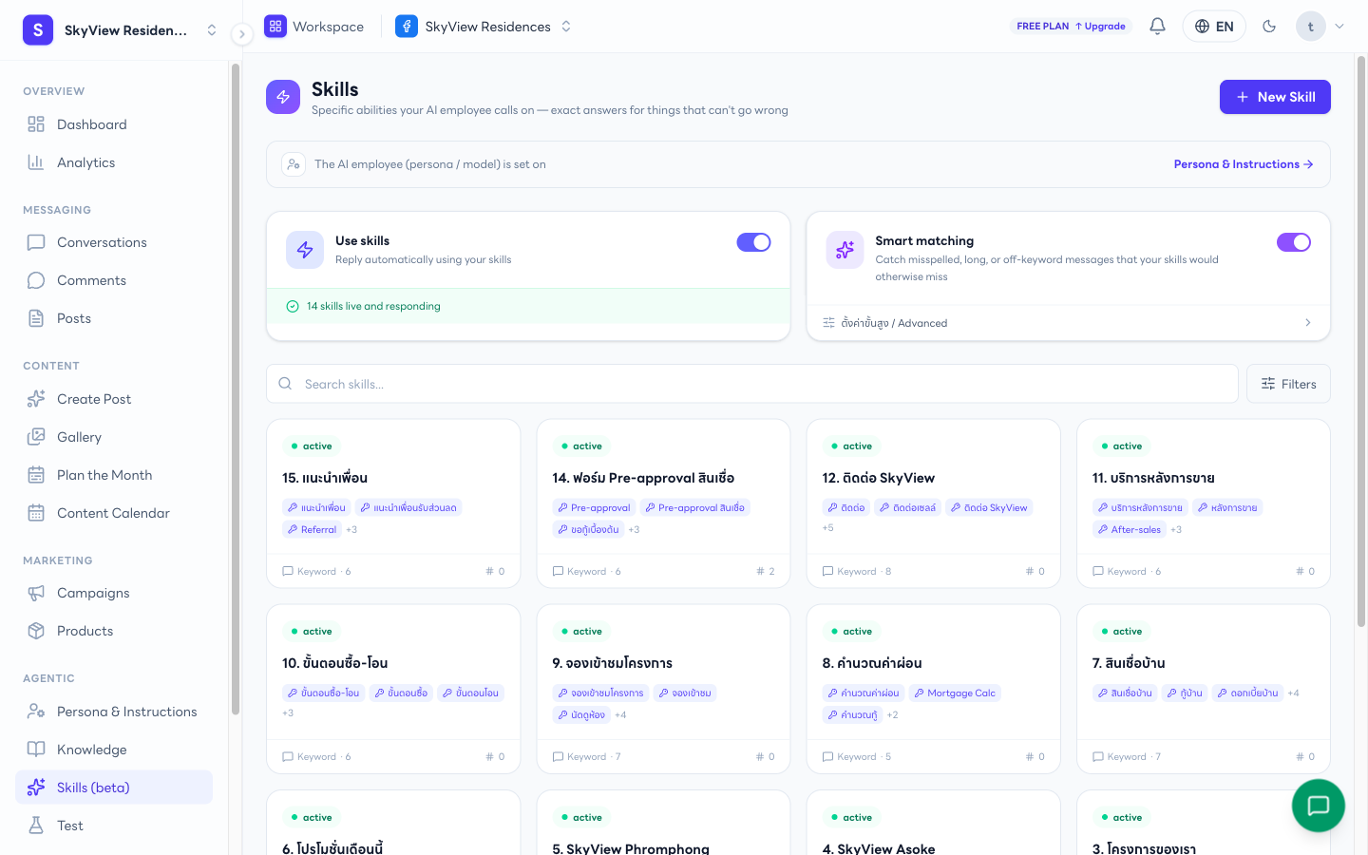Click the Create Post sparkle icon

tap(36, 399)
